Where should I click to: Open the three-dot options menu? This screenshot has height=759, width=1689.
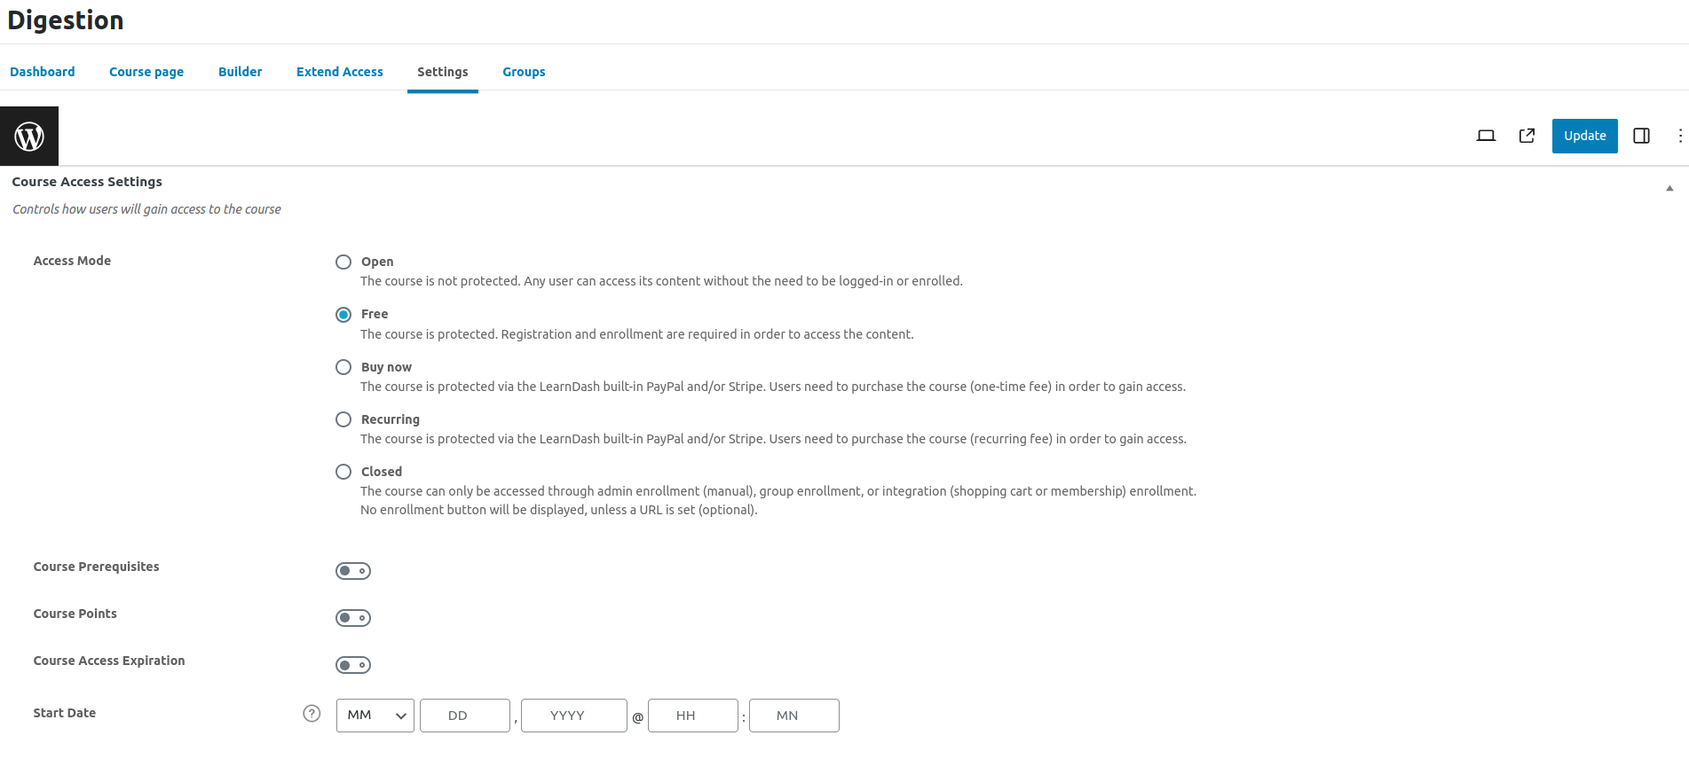pos(1679,136)
